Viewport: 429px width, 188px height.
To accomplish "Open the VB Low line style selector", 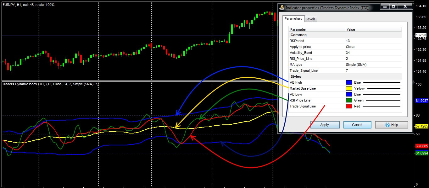I will point(382,94).
